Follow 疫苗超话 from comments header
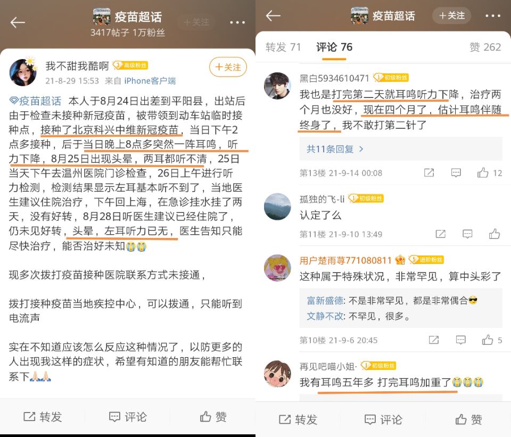Screen dimensions: 511x437 [452, 15]
